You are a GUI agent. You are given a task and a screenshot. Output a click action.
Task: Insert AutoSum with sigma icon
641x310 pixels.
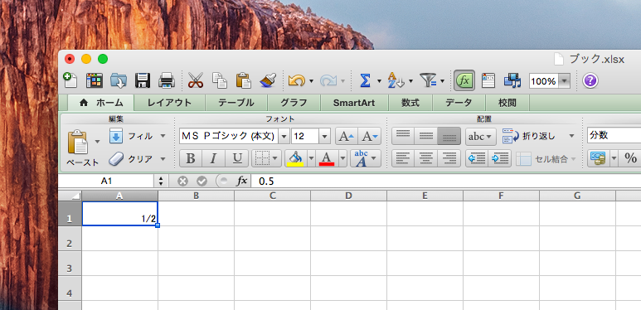[365, 81]
